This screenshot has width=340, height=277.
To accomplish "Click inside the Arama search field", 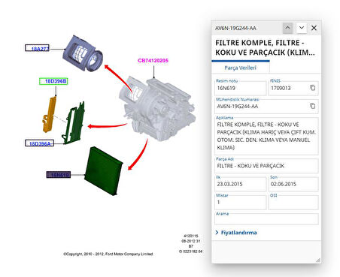I will pos(266,219).
